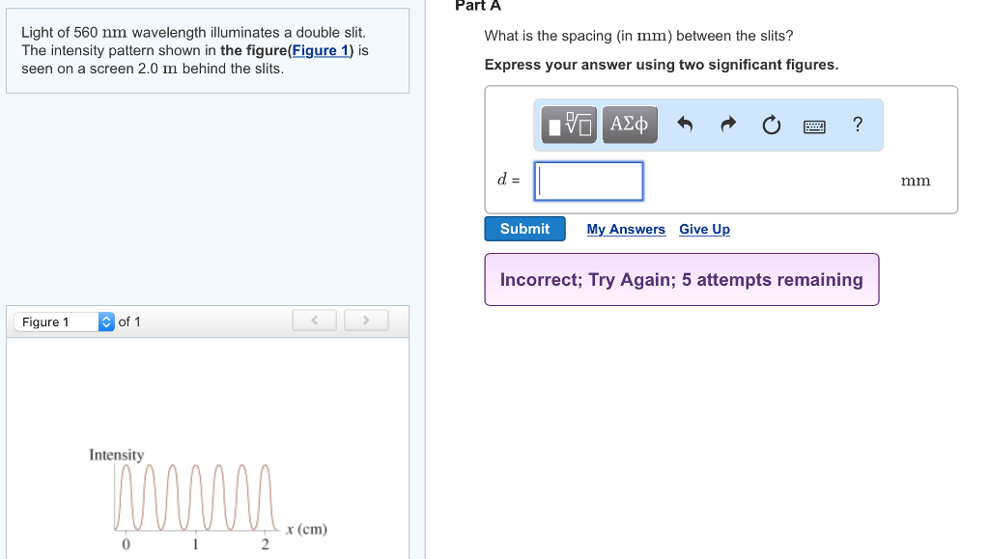Click the redo arrow in answer toolbar
989x559 pixels.
[x=728, y=125]
